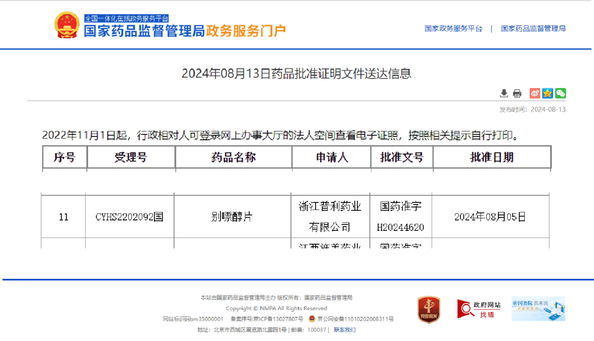Go to the 国家药品监督管理局 header link
Screen dimensions: 594x341
coord(533,29)
